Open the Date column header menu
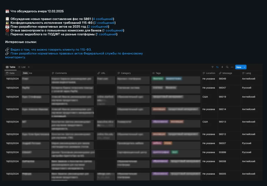Image resolution: width=267 pixels, height=186 pixels. [x=12, y=73]
